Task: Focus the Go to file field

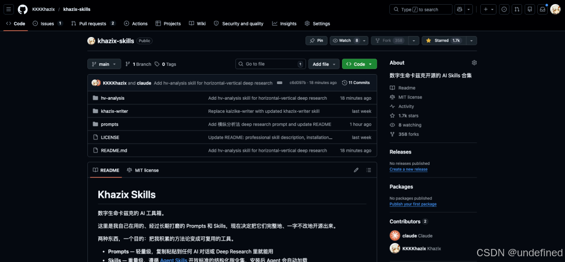Action: click(270, 64)
